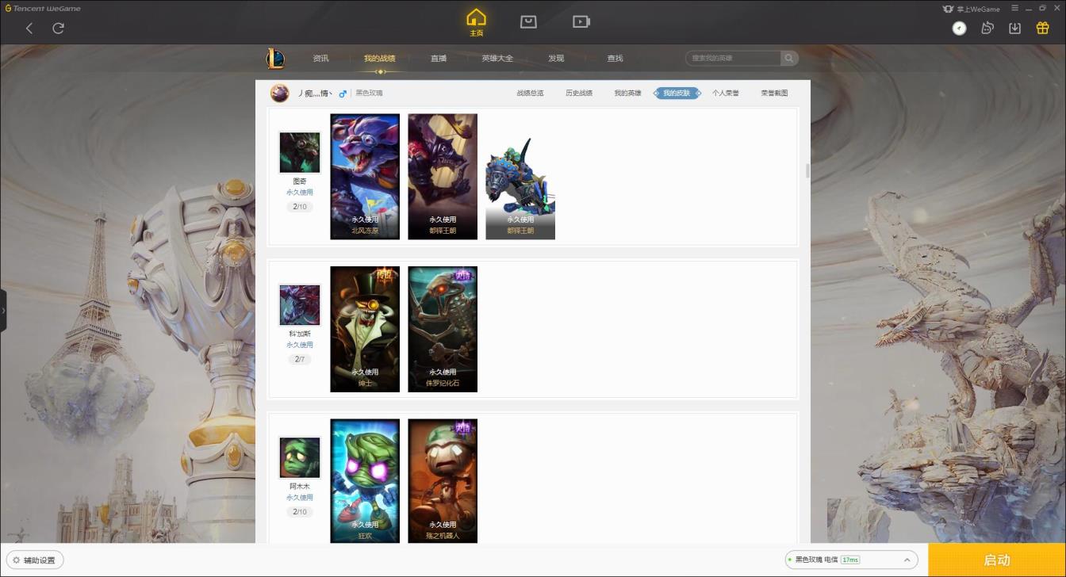Open the friends chat icon
This screenshot has height=577, width=1066.
[987, 28]
